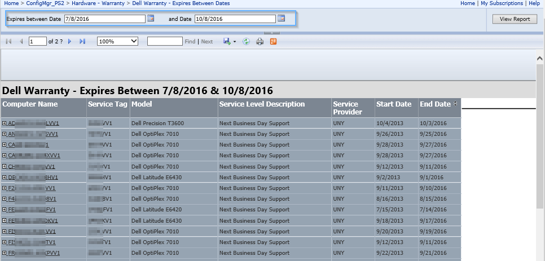Image resolution: width=545 pixels, height=261 pixels.
Task: Expand row with End Date 9/19/2016
Action: tap(4, 232)
